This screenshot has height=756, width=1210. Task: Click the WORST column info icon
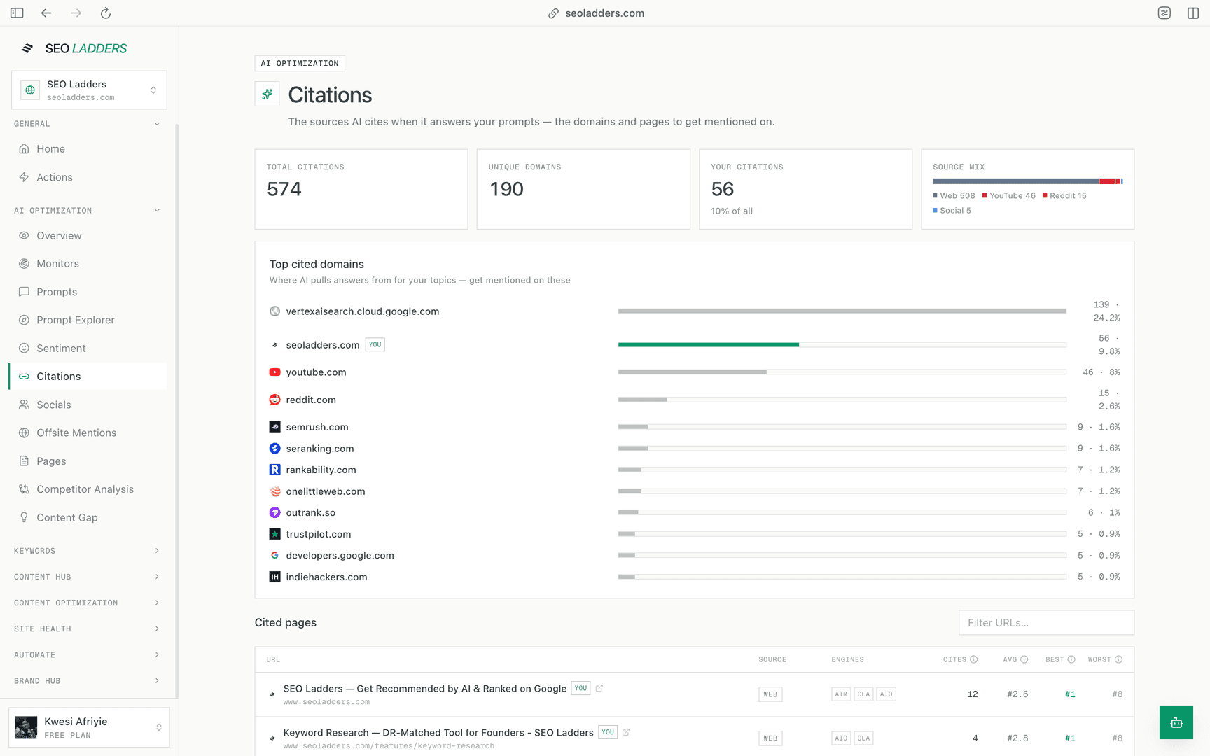pos(1118,659)
